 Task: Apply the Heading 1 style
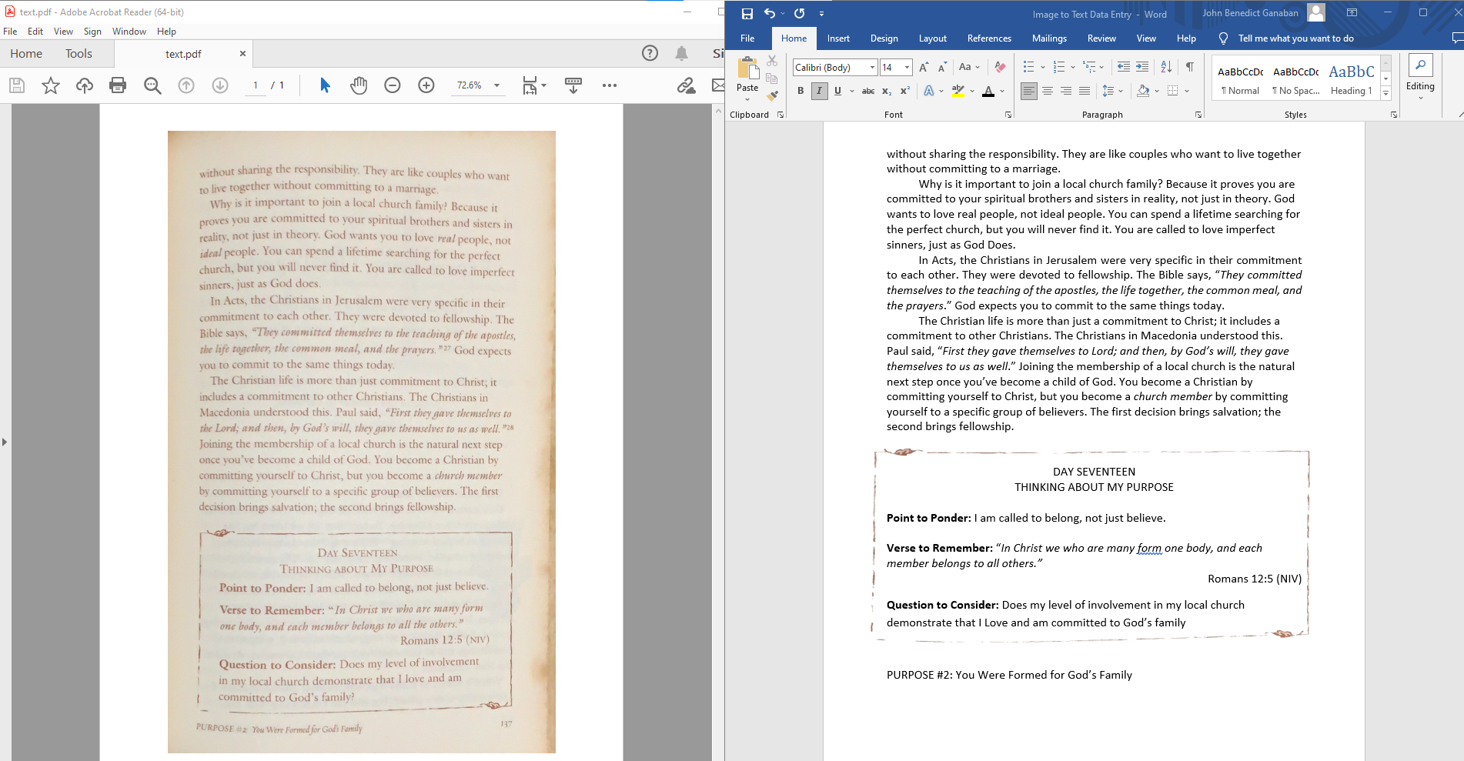(1351, 79)
